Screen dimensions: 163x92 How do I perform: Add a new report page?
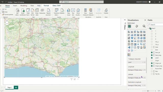[16, 87]
